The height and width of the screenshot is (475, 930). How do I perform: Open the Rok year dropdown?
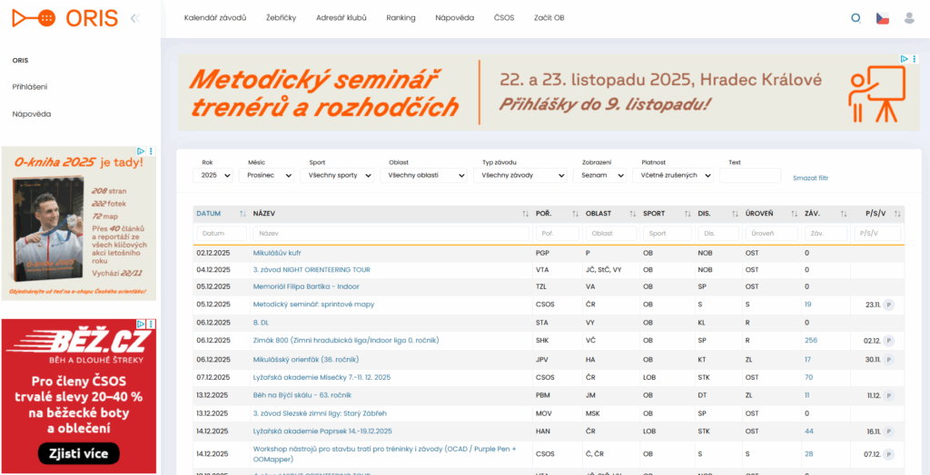coord(212,175)
